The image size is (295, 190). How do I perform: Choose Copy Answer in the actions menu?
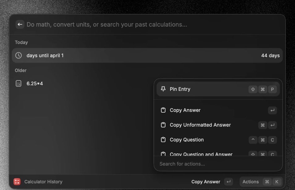point(218,110)
